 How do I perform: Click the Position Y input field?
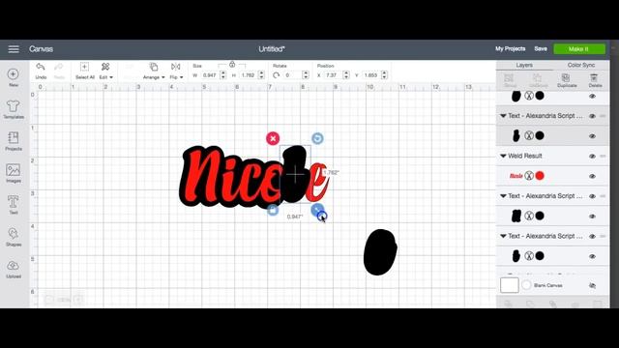coord(371,75)
